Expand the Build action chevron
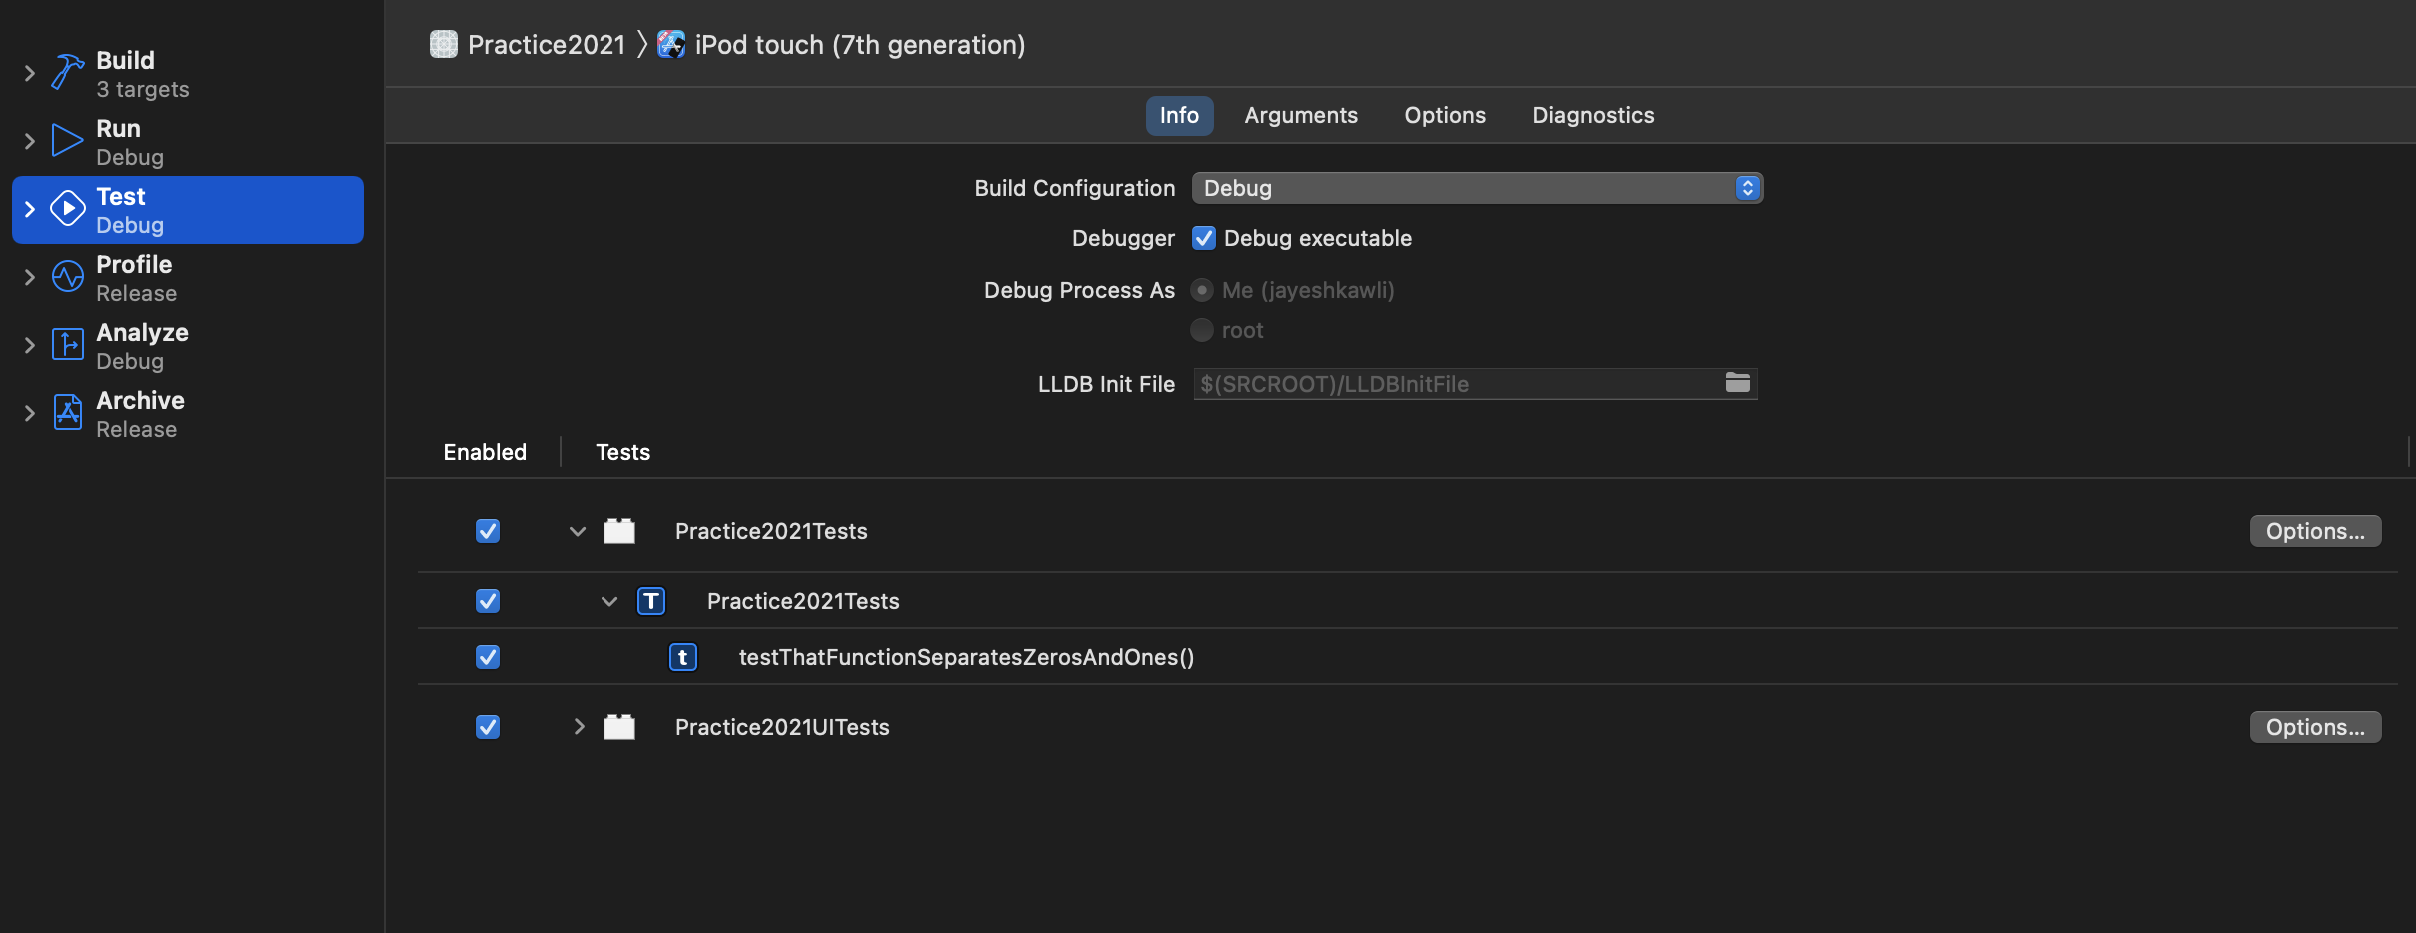 (29, 73)
